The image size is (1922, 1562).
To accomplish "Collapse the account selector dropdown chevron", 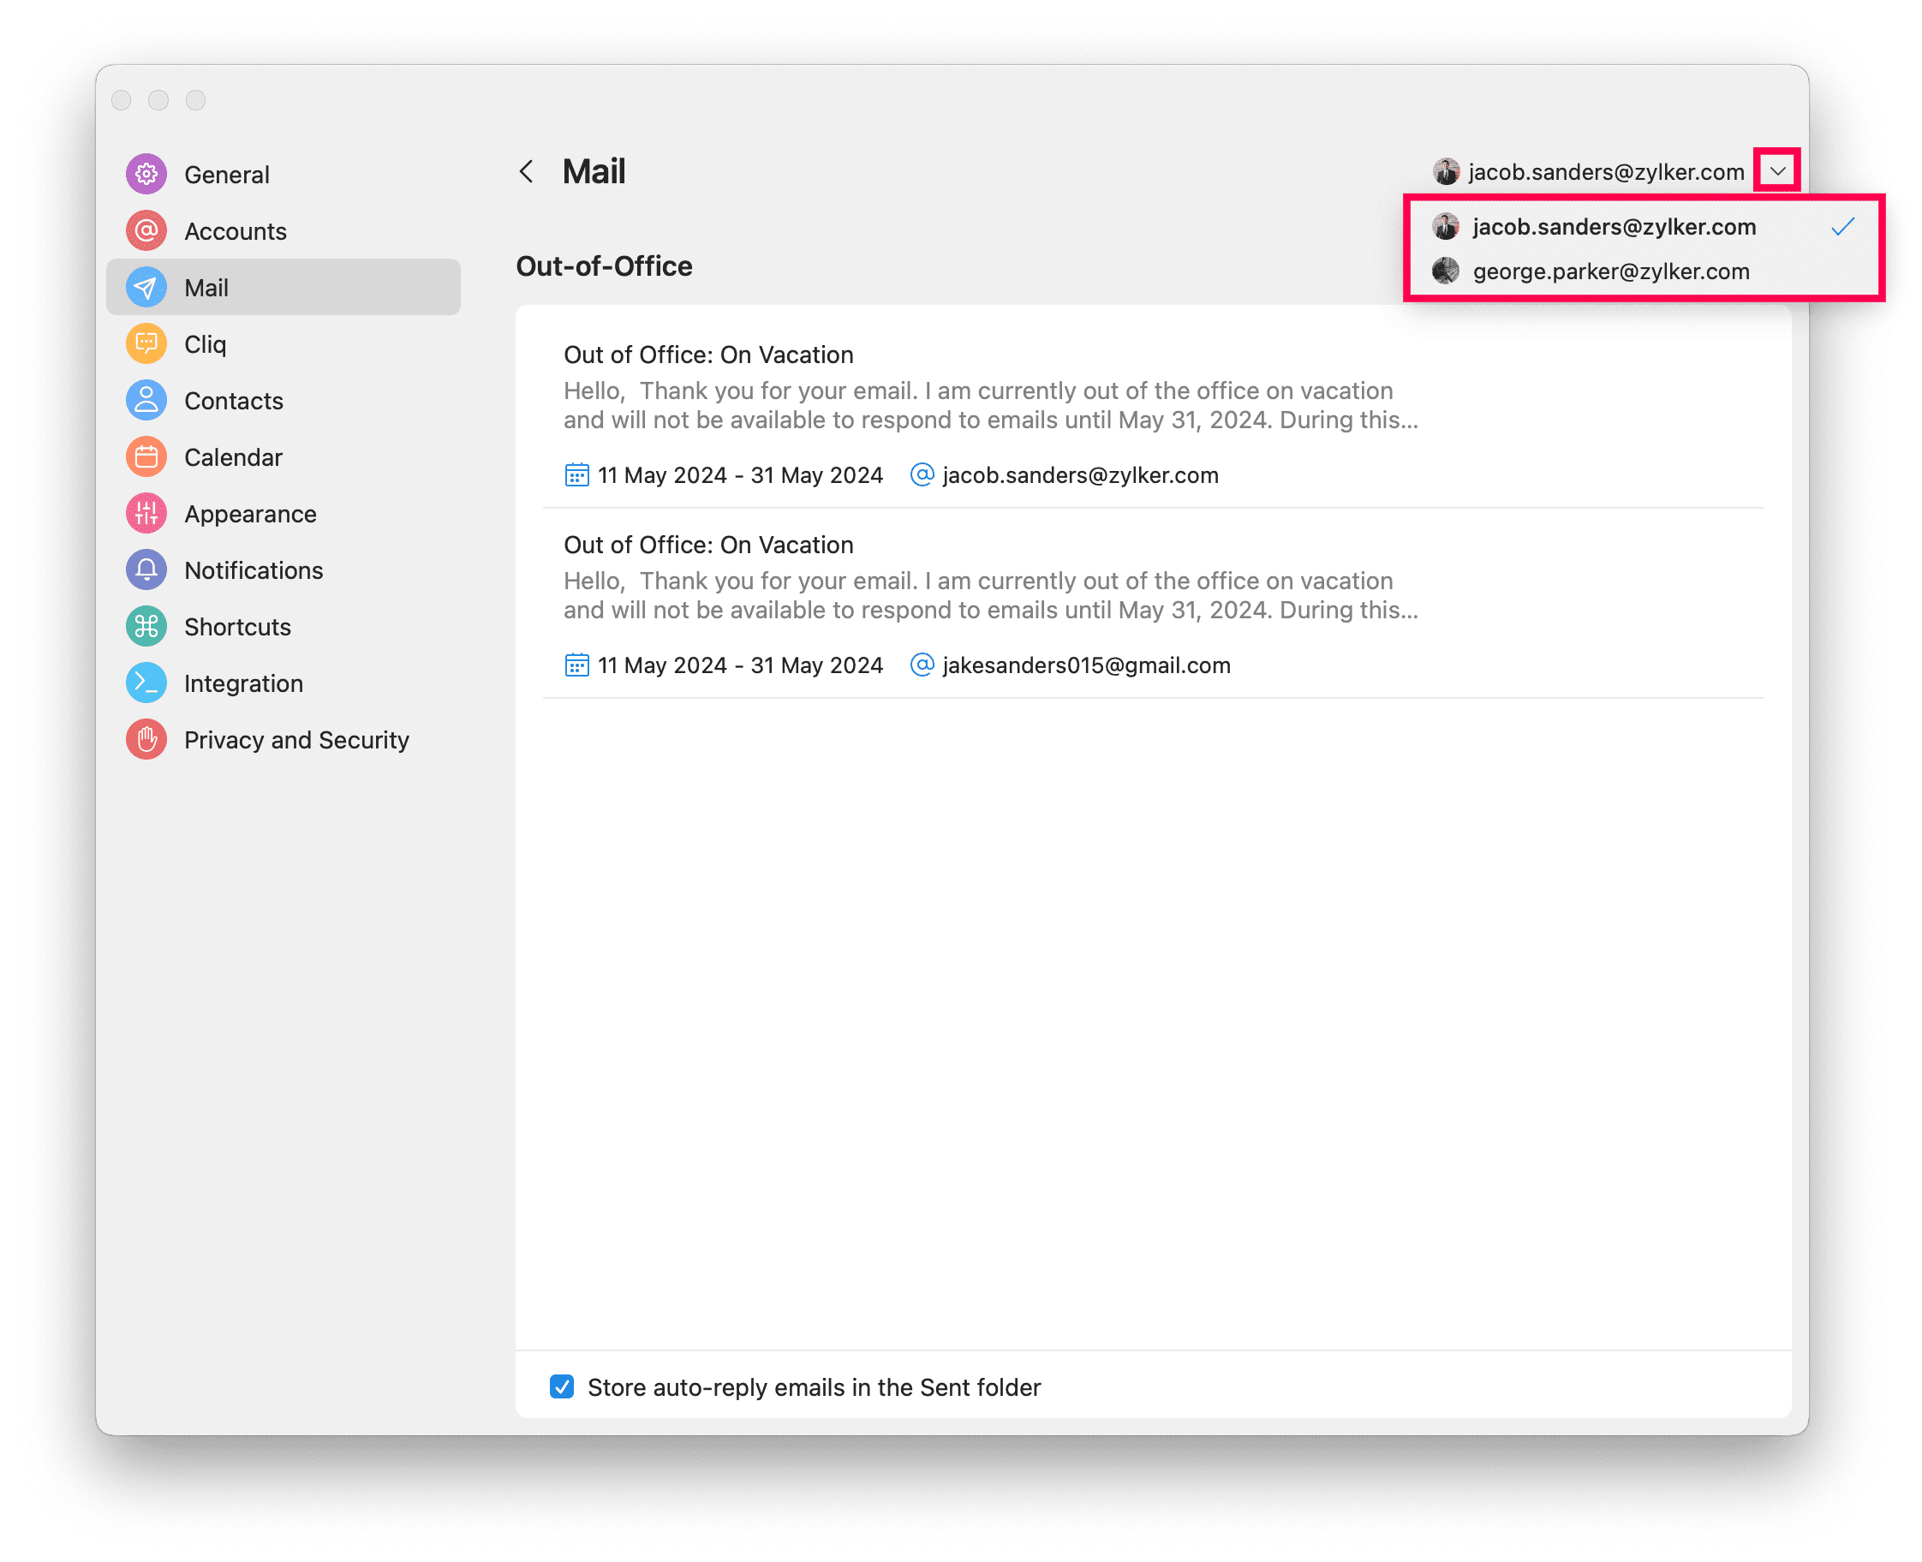I will pos(1776,171).
